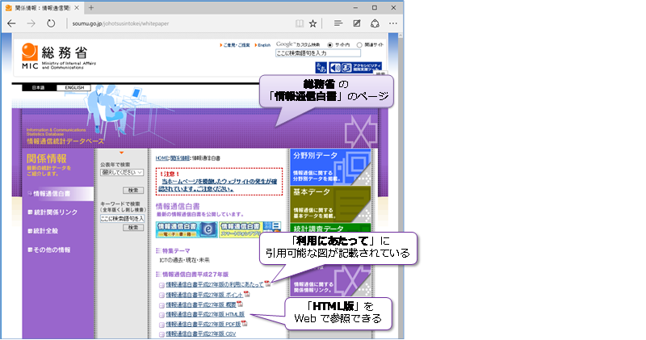Click the Google custom search field
Image resolution: width=646 pixels, height=340 pixels.
point(317,53)
